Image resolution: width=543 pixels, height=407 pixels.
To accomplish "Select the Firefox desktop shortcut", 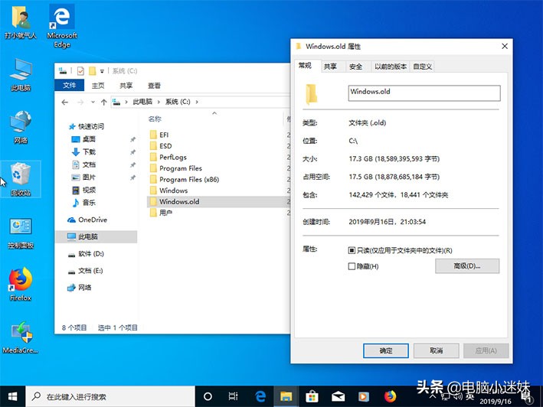I will tap(21, 284).
